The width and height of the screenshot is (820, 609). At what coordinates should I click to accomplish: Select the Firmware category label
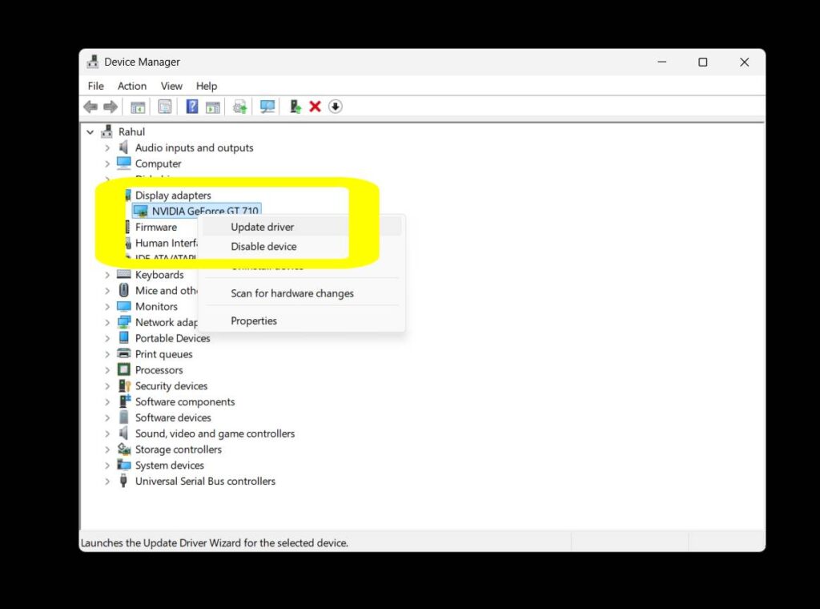(x=156, y=227)
